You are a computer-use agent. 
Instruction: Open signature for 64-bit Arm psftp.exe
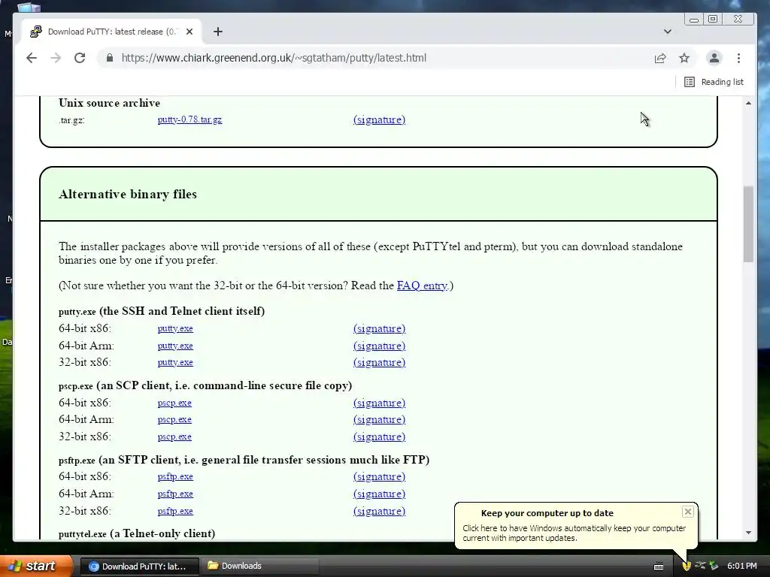coord(379,494)
